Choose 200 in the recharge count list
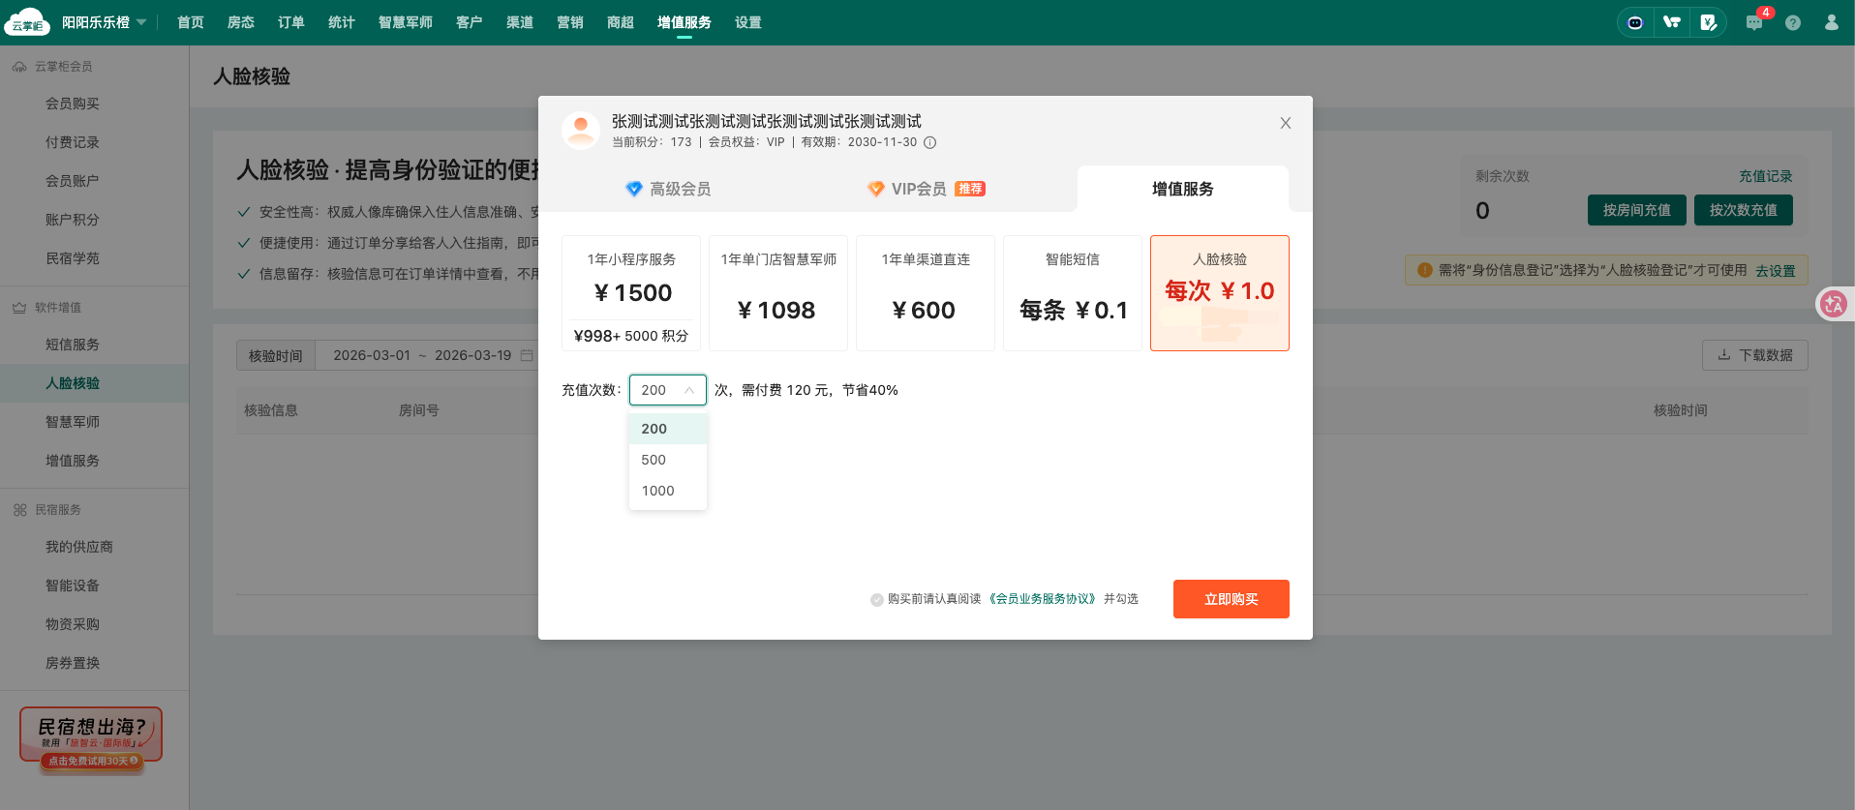Screen dimensions: 1855x810 [x=668, y=429]
